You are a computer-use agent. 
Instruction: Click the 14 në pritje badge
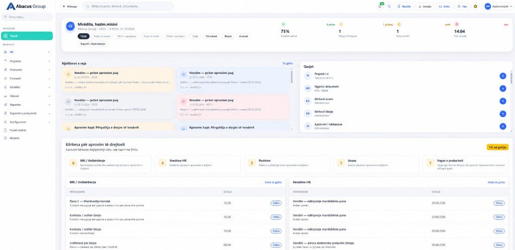[497, 147]
